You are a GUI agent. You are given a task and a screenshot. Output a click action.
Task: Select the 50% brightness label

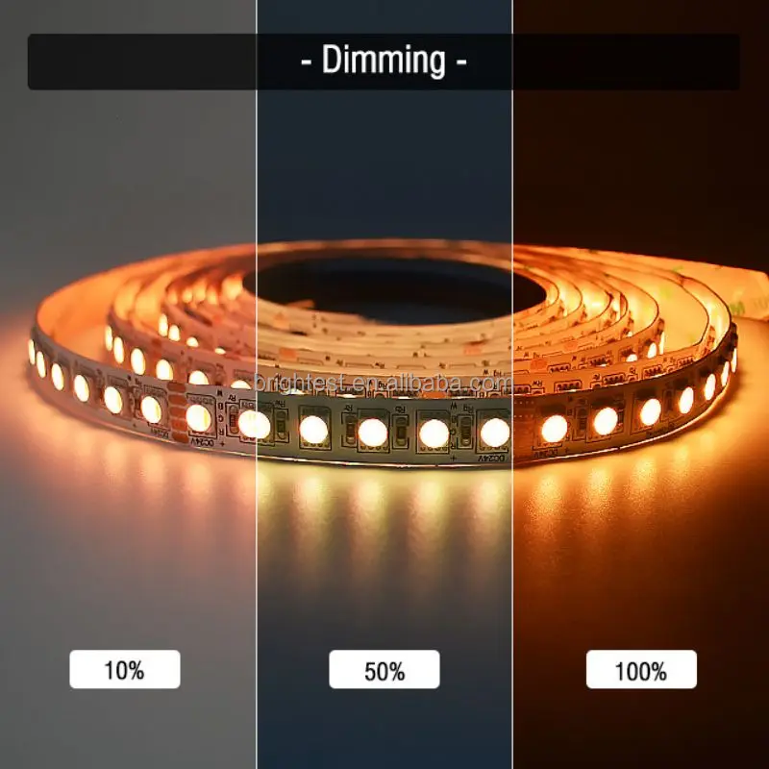coord(384,669)
